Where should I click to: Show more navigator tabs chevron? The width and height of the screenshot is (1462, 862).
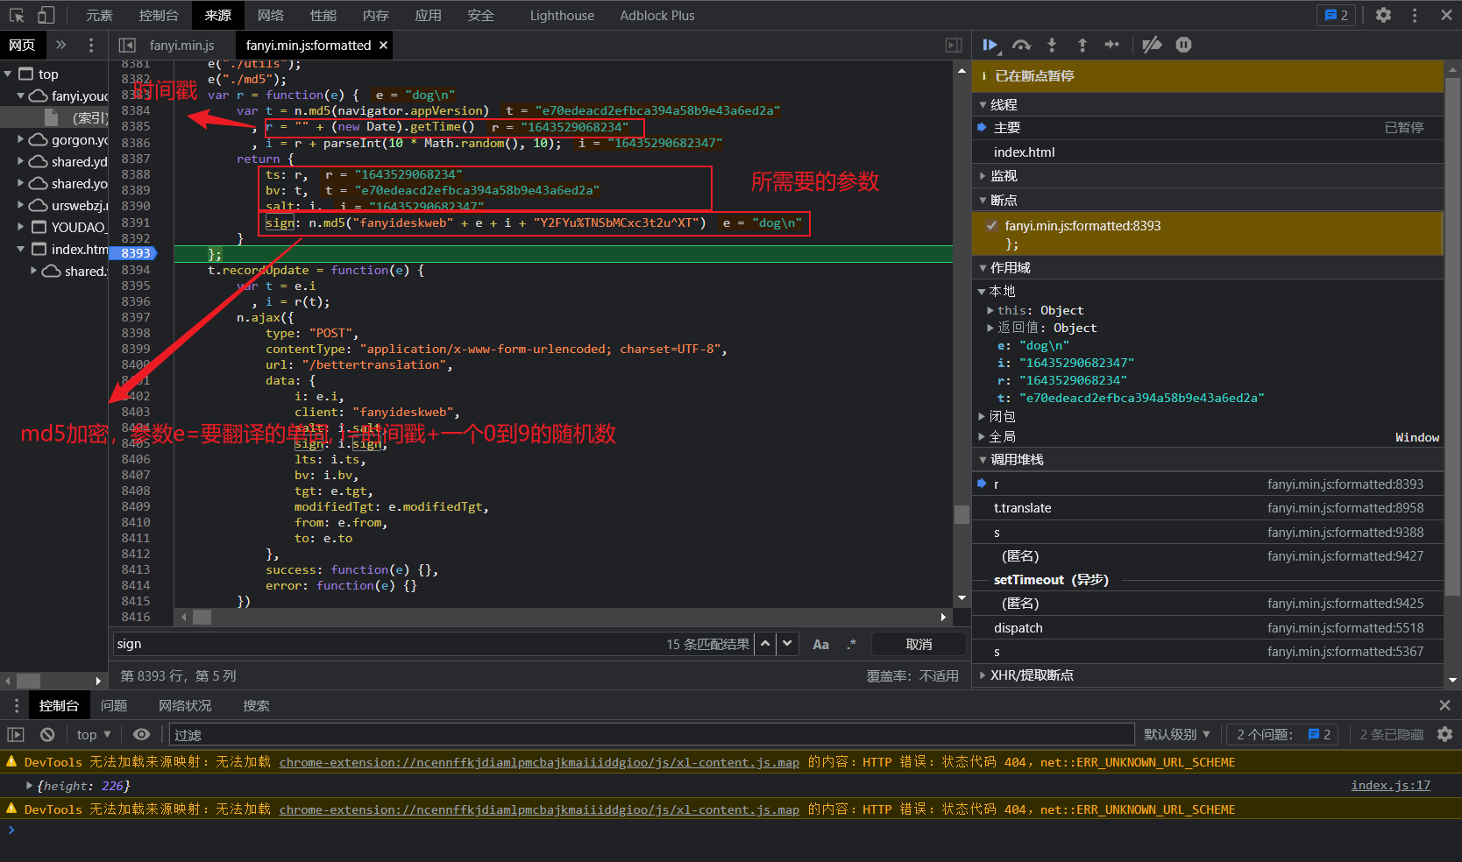pos(60,45)
